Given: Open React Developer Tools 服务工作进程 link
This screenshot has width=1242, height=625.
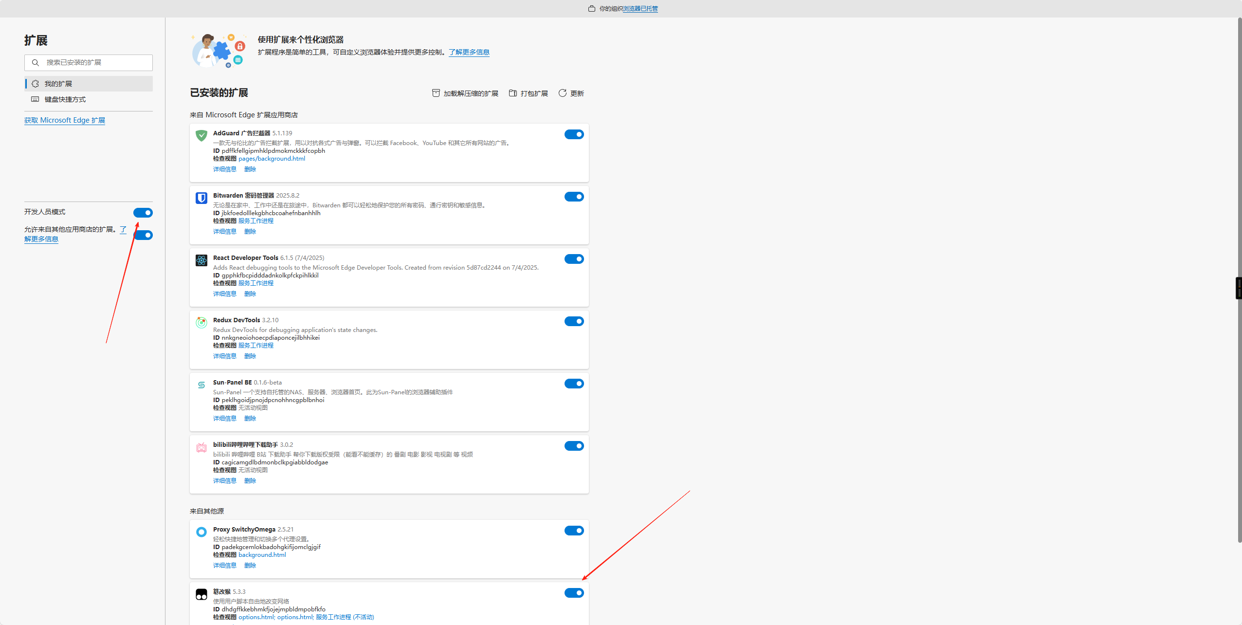Looking at the screenshot, I should pyautogui.click(x=256, y=283).
